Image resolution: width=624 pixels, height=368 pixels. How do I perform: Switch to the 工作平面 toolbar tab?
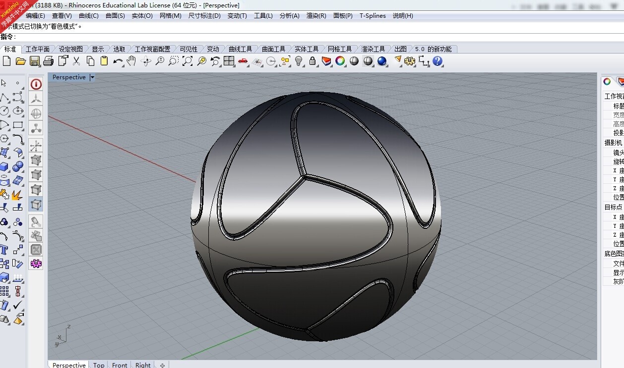point(38,49)
